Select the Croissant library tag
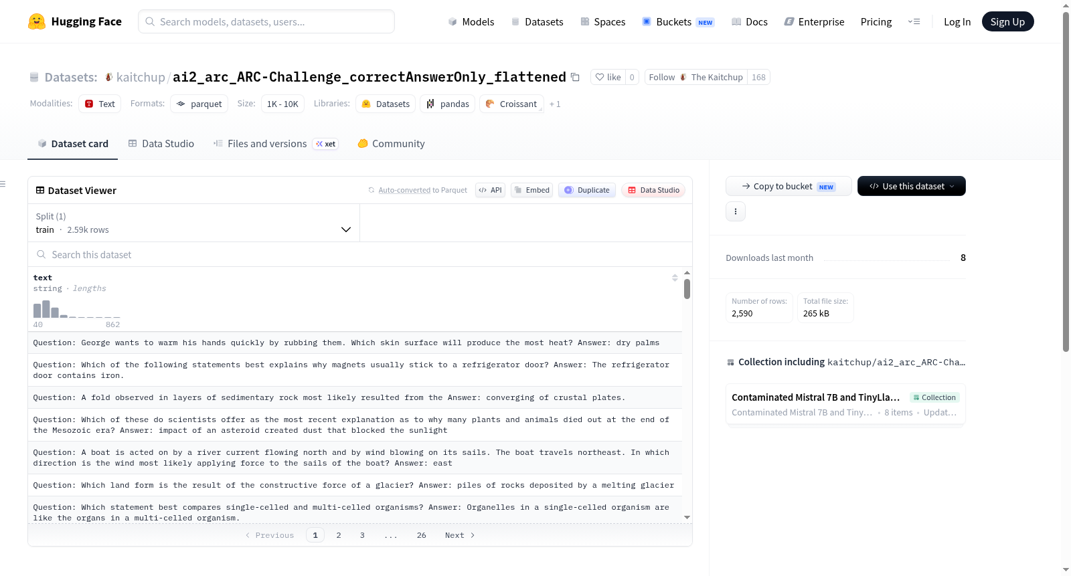 tap(511, 104)
